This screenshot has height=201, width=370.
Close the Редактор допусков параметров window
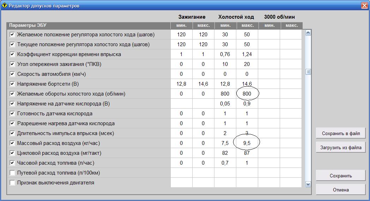point(364,5)
